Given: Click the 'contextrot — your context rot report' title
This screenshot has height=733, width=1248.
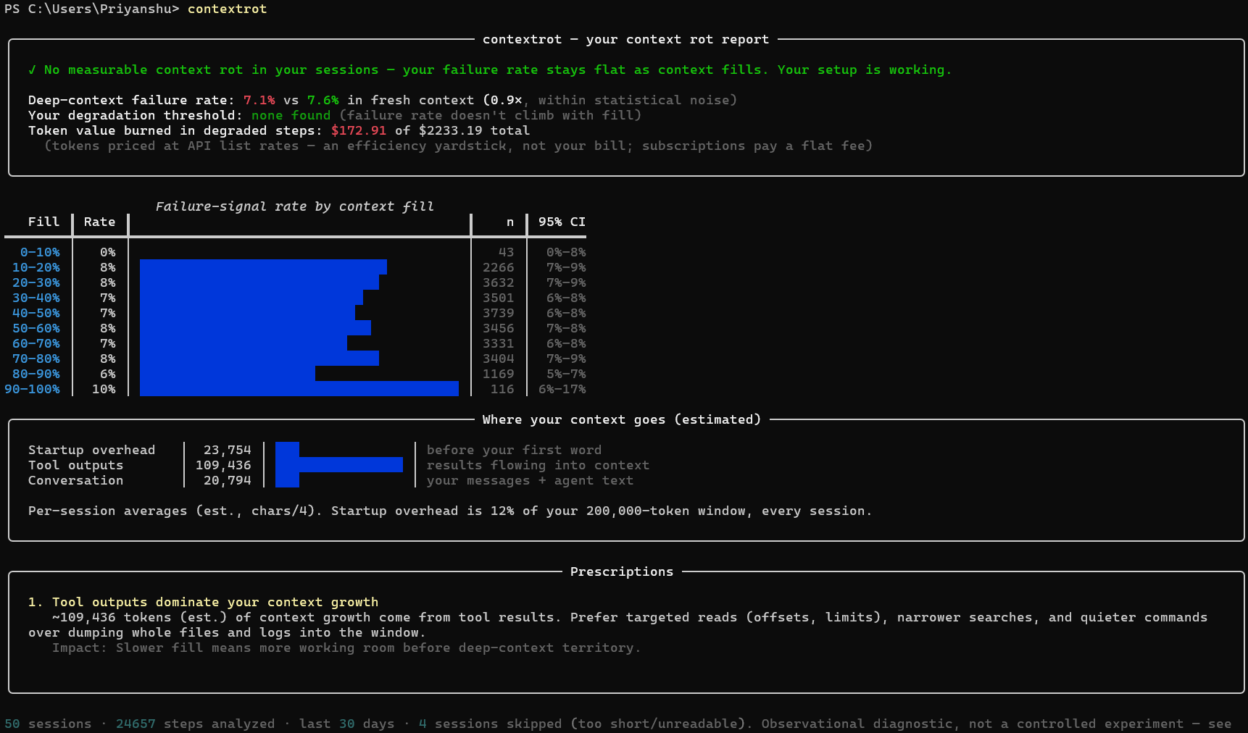Looking at the screenshot, I should (625, 39).
